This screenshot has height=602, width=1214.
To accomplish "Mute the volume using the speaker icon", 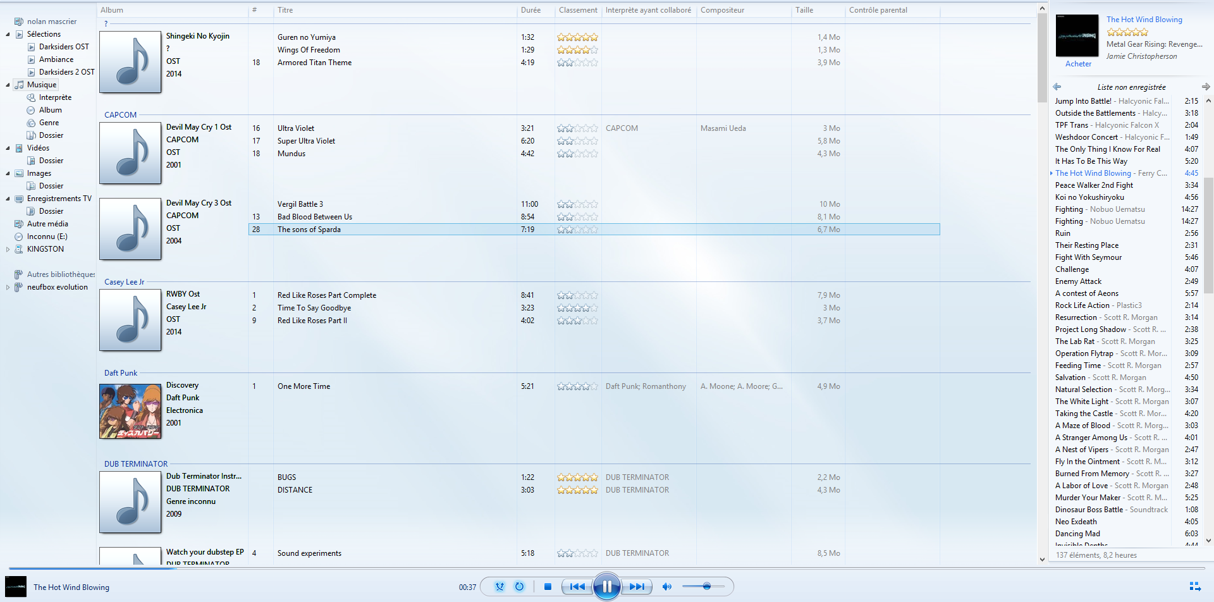I will (x=666, y=587).
